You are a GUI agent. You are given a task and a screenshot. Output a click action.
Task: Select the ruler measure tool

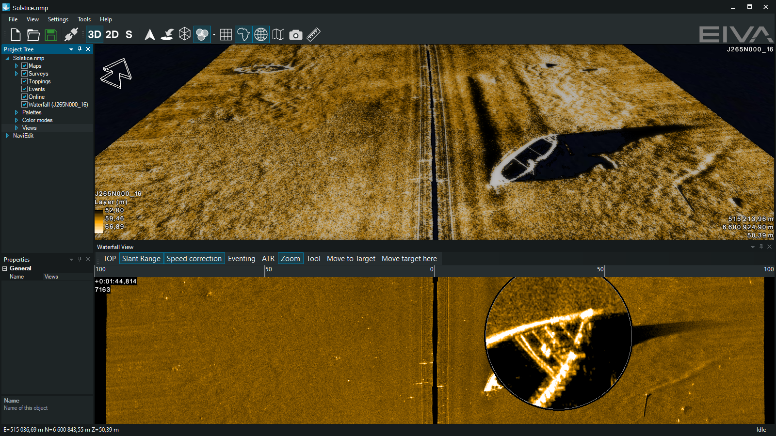point(313,34)
